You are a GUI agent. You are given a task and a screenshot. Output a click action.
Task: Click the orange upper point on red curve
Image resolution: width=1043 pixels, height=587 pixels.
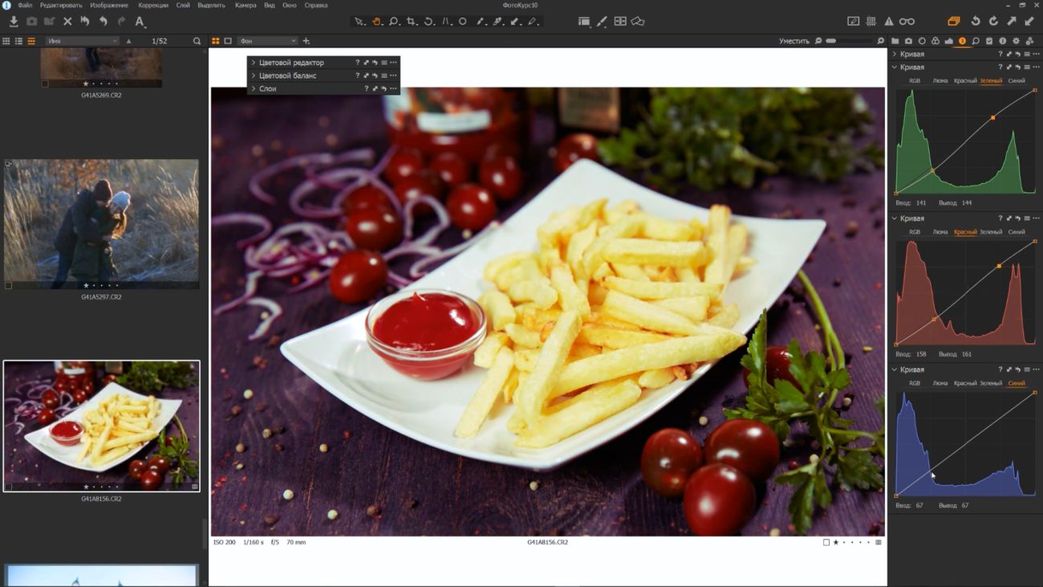coord(999,266)
